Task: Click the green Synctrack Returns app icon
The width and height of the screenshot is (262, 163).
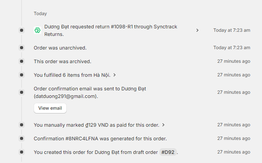Action: [37, 30]
